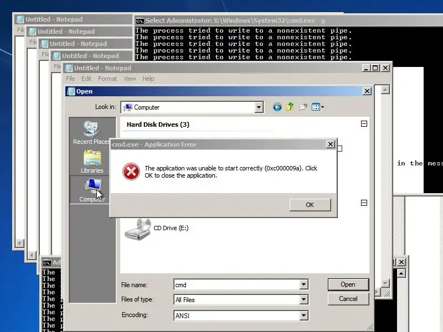Click left scroll arrow of second Notepad window
443x332 pixels.
(32, 256)
